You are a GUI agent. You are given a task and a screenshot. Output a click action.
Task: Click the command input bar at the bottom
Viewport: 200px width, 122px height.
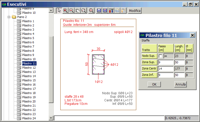[109, 118]
